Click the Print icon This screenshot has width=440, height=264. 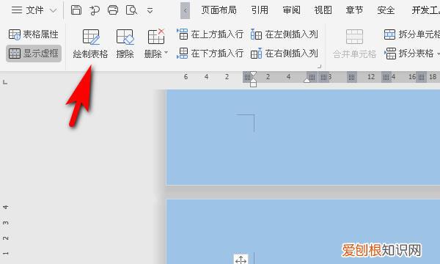(x=113, y=10)
